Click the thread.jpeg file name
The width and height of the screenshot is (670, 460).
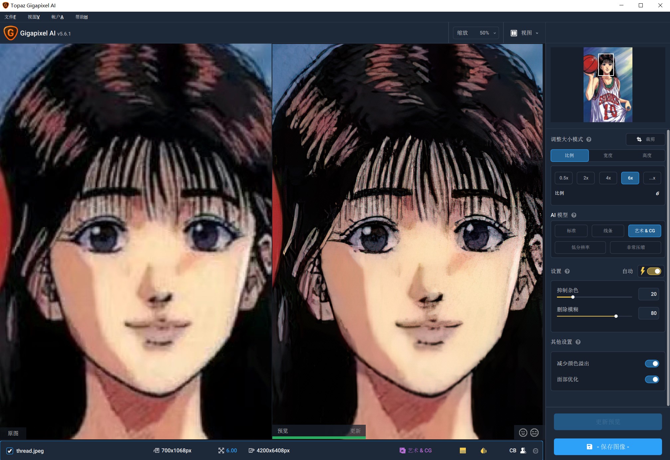click(30, 451)
